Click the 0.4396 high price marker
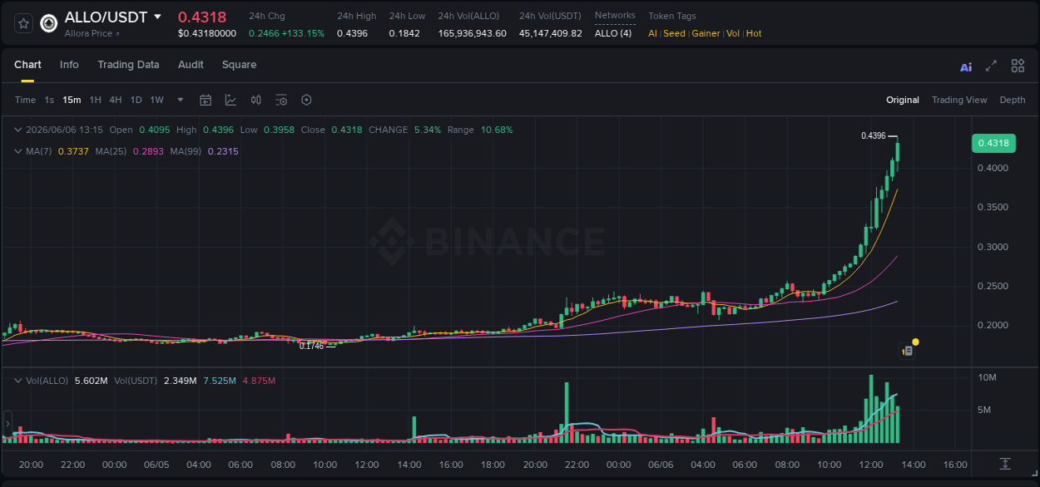Image resolution: width=1040 pixels, height=487 pixels. coord(873,135)
